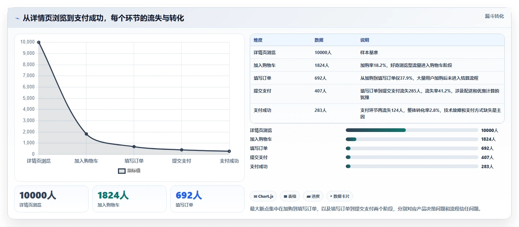The height and width of the screenshot is (227, 519).
Task: Select the 数据卡片 chip
Action: (340, 196)
